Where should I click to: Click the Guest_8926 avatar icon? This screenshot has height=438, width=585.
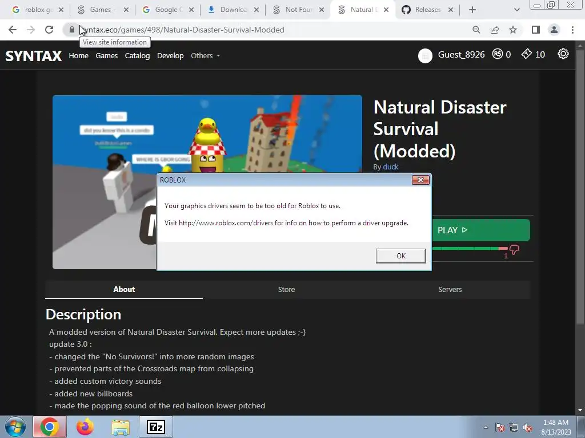(425, 55)
